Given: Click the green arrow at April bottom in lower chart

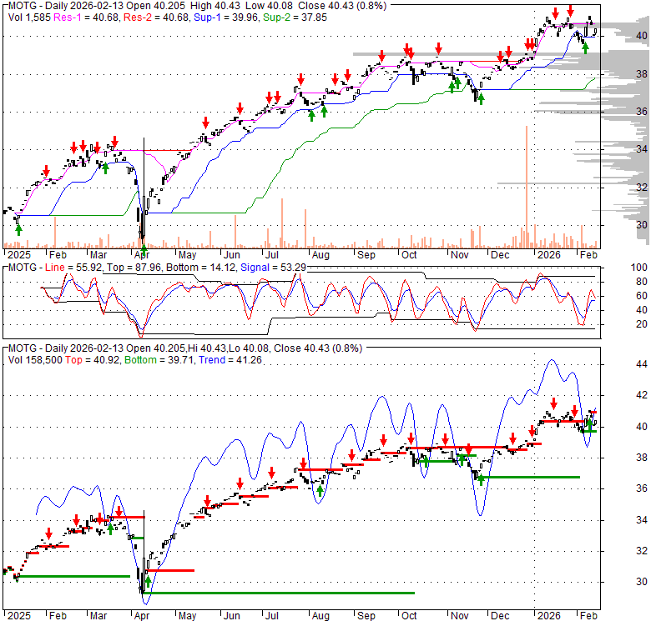Looking at the screenshot, I should tap(148, 581).
